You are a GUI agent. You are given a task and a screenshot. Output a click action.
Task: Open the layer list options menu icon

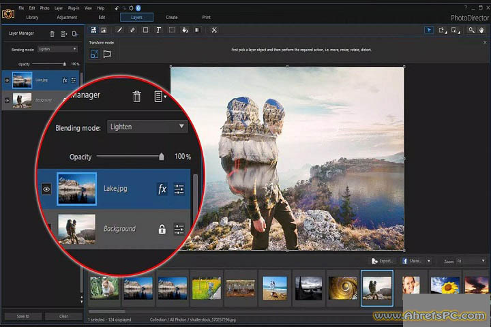tap(63, 34)
